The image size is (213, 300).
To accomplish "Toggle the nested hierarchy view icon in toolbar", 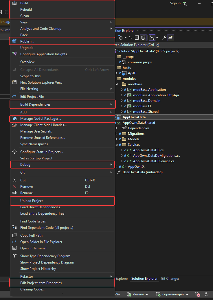I will point(152,38).
